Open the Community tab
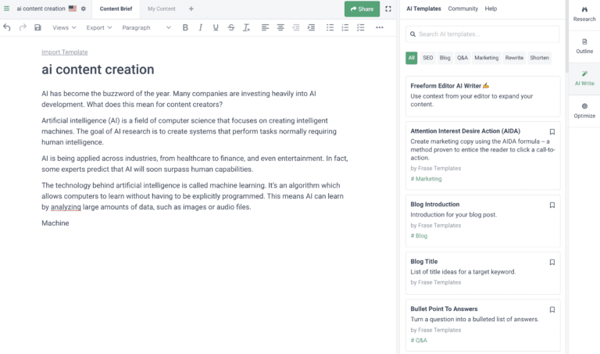The height and width of the screenshot is (354, 600). (462, 9)
